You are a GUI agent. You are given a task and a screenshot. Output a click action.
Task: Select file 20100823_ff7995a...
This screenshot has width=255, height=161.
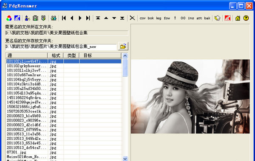(64, 130)
